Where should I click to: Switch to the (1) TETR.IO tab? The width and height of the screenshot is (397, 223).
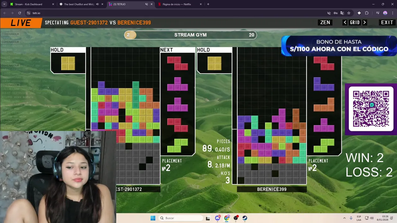pos(131,4)
